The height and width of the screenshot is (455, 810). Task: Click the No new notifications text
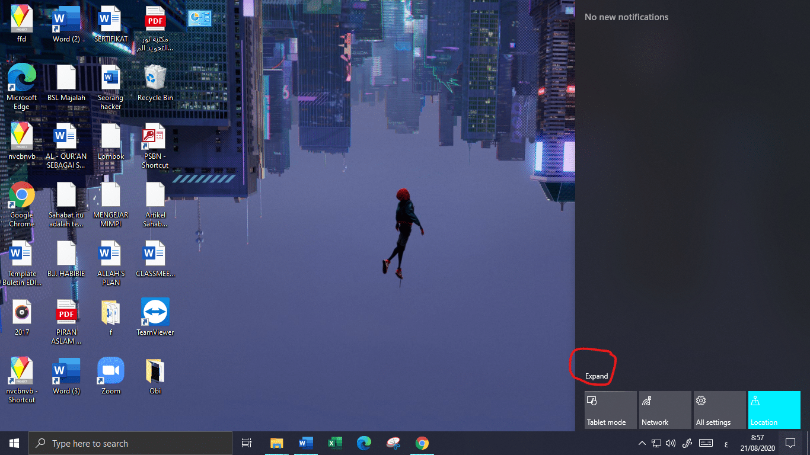pos(626,17)
